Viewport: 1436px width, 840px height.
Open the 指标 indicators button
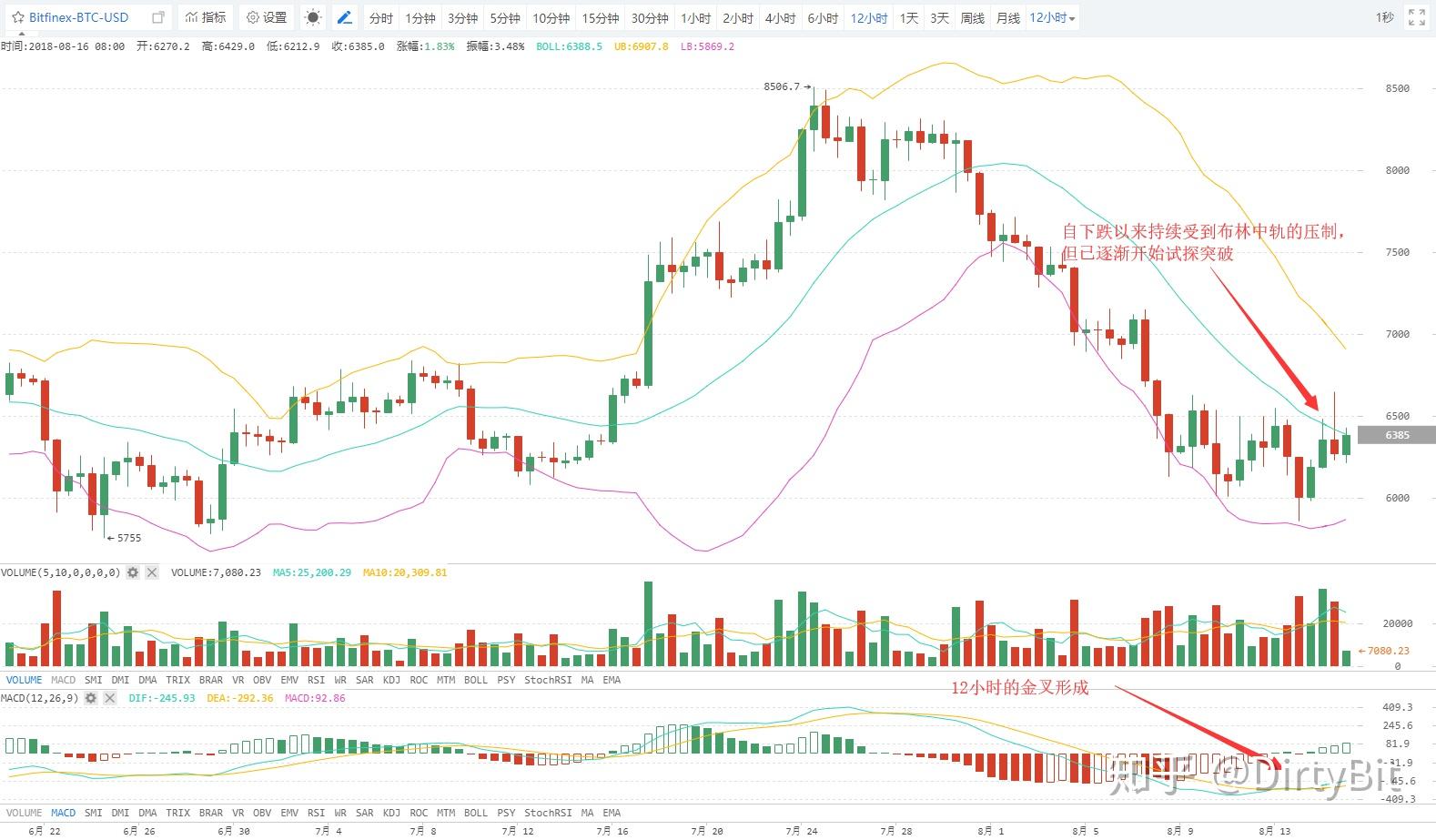pos(206,17)
